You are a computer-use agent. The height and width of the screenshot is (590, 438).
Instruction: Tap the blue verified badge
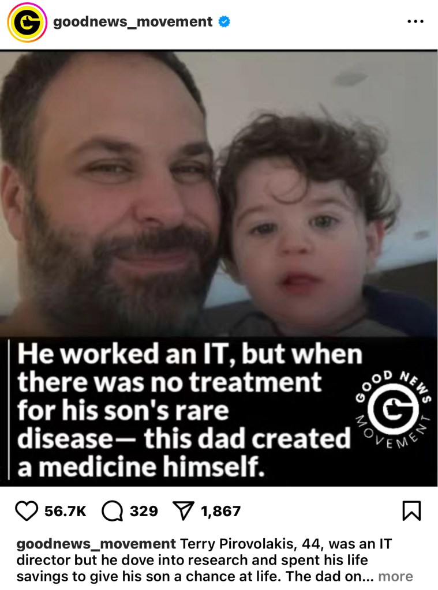(224, 22)
